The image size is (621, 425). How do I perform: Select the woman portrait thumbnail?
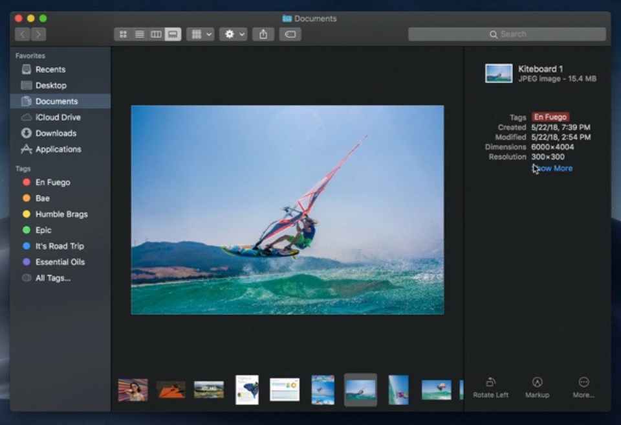point(133,389)
